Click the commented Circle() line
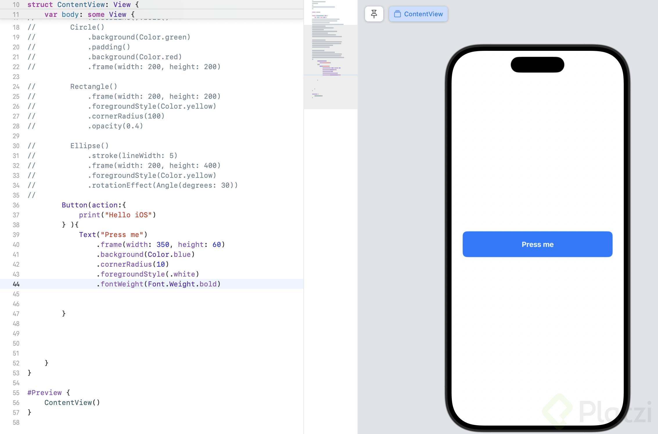Viewport: 658px width, 434px height. coord(87,27)
